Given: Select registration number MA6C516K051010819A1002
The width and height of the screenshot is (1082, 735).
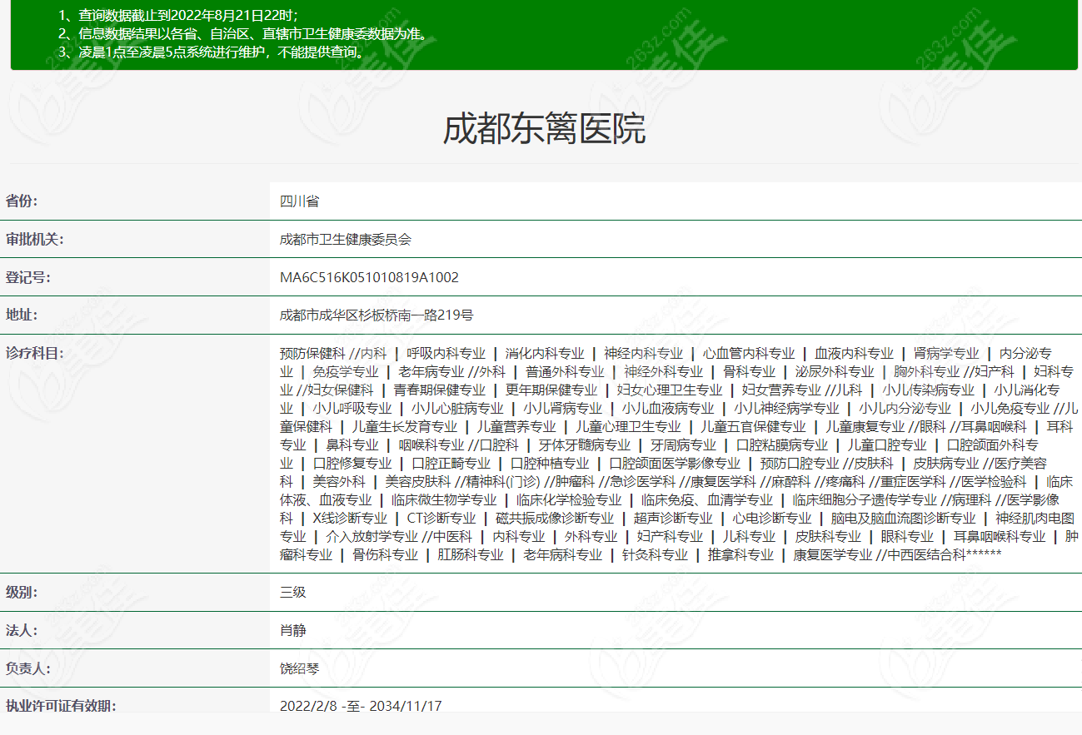Looking at the screenshot, I should coord(369,277).
